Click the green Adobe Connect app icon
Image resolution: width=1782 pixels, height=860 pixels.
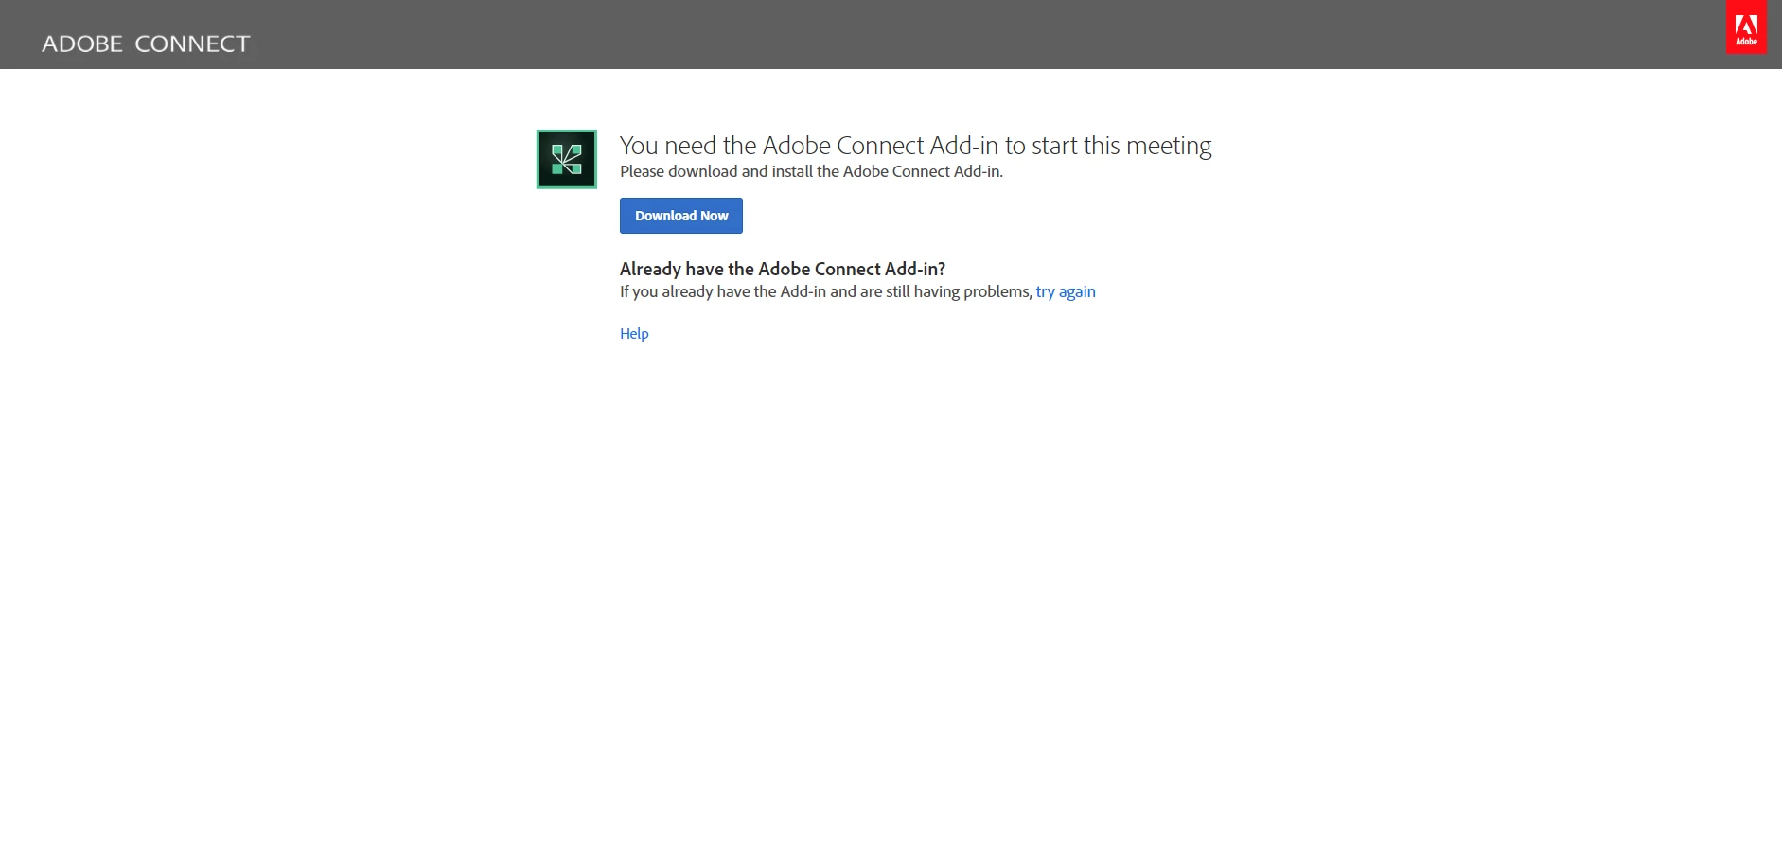567,159
